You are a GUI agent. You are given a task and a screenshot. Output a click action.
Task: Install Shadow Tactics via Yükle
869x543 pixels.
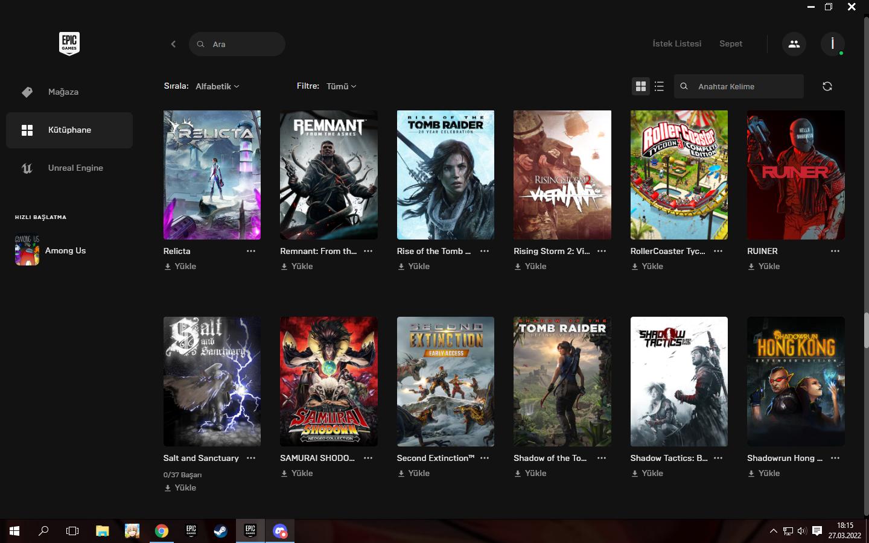coord(647,473)
